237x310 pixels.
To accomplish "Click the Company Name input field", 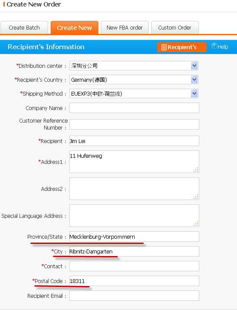I will pos(134,108).
